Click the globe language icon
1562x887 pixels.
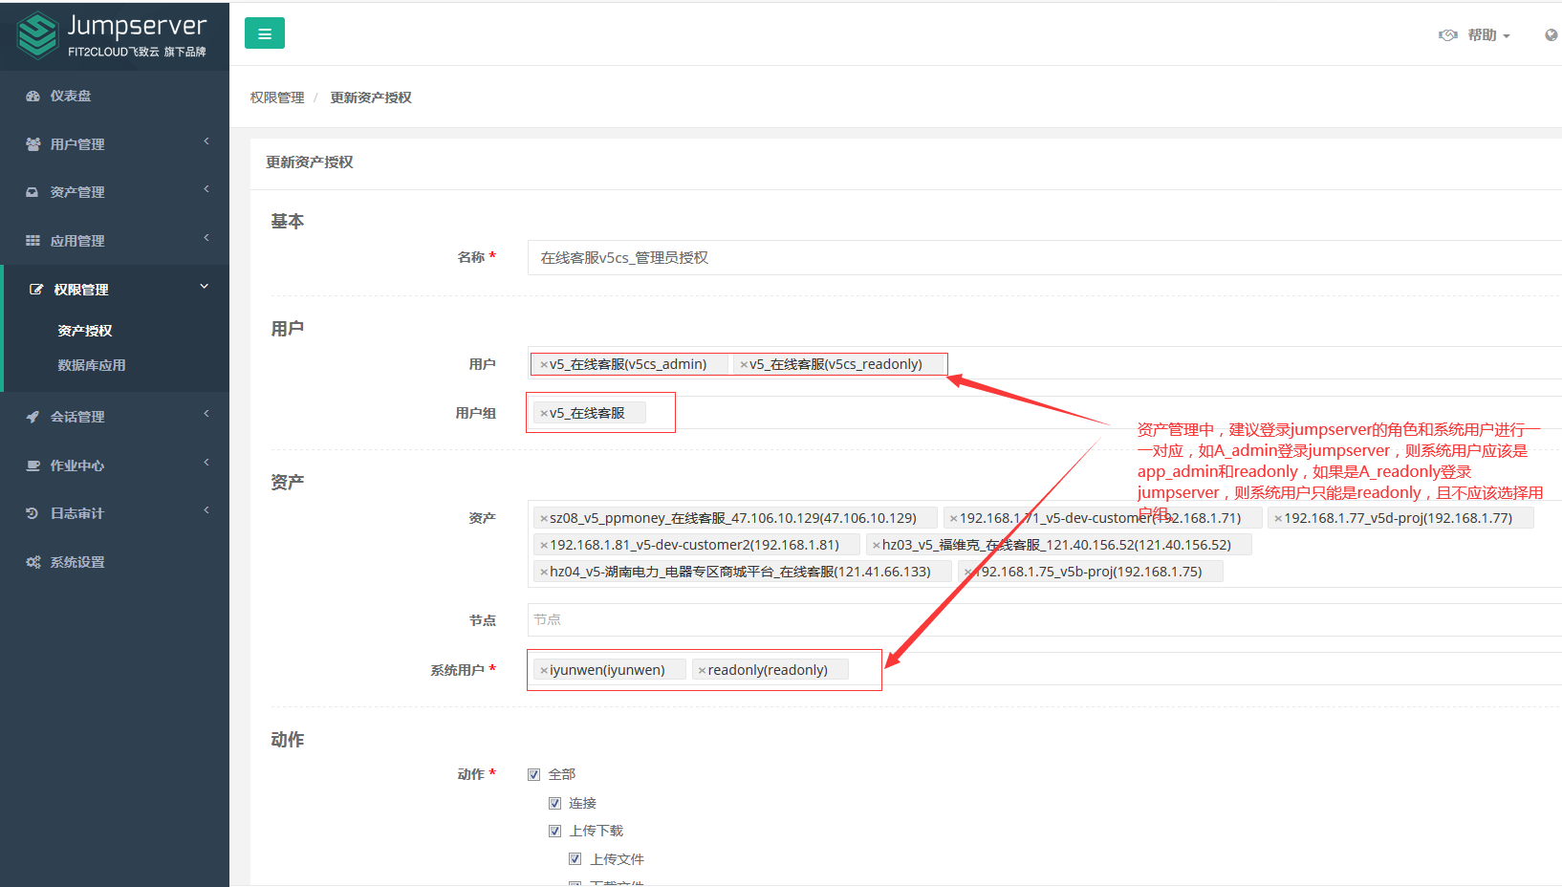tap(1551, 35)
